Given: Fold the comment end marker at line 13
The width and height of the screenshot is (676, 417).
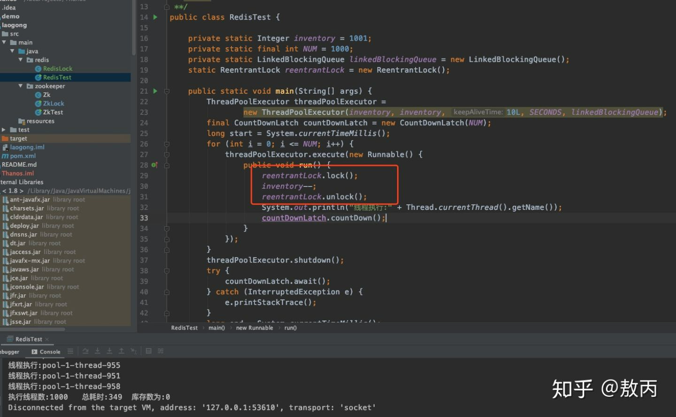Looking at the screenshot, I should pyautogui.click(x=167, y=7).
